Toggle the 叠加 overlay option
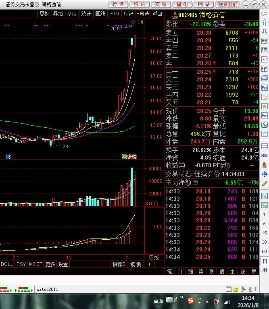 click(x=58, y=14)
